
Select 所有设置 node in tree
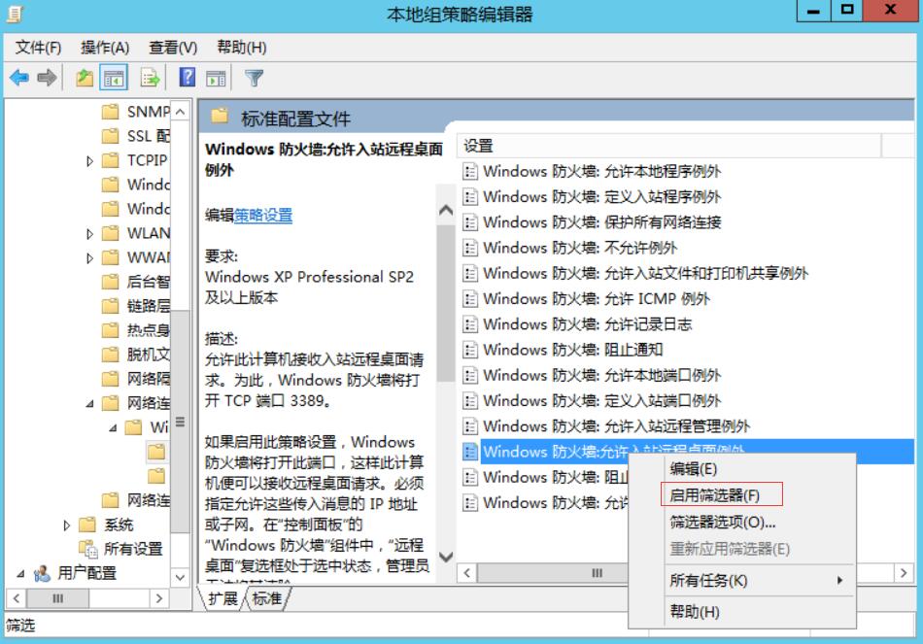tap(120, 549)
